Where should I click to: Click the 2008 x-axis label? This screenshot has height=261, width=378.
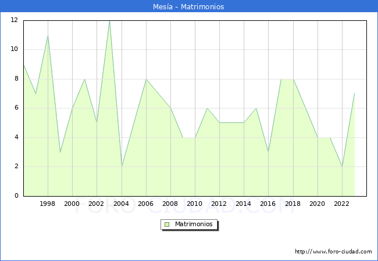170,204
